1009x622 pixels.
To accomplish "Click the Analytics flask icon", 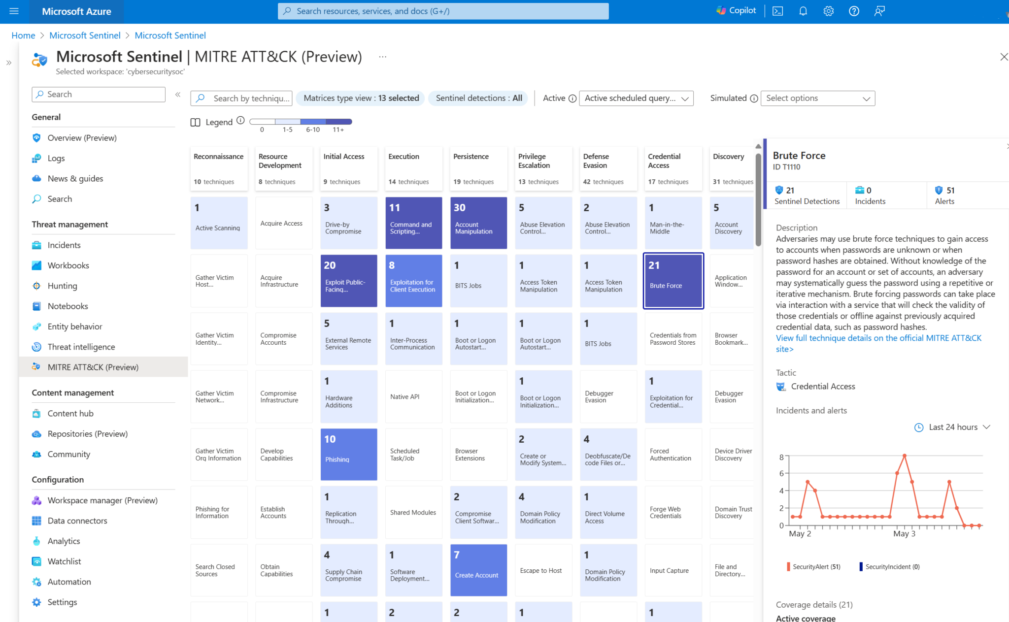I will pos(36,541).
